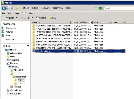Open the View menu

[17, 13]
